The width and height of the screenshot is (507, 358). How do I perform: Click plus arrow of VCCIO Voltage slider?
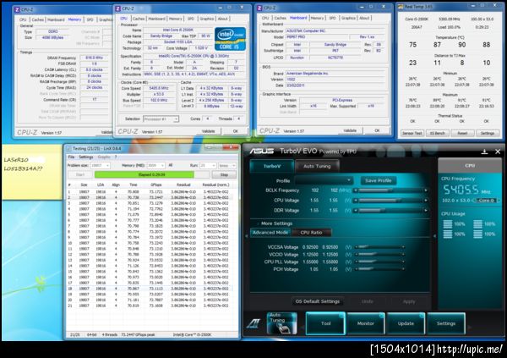pyautogui.click(x=403, y=255)
